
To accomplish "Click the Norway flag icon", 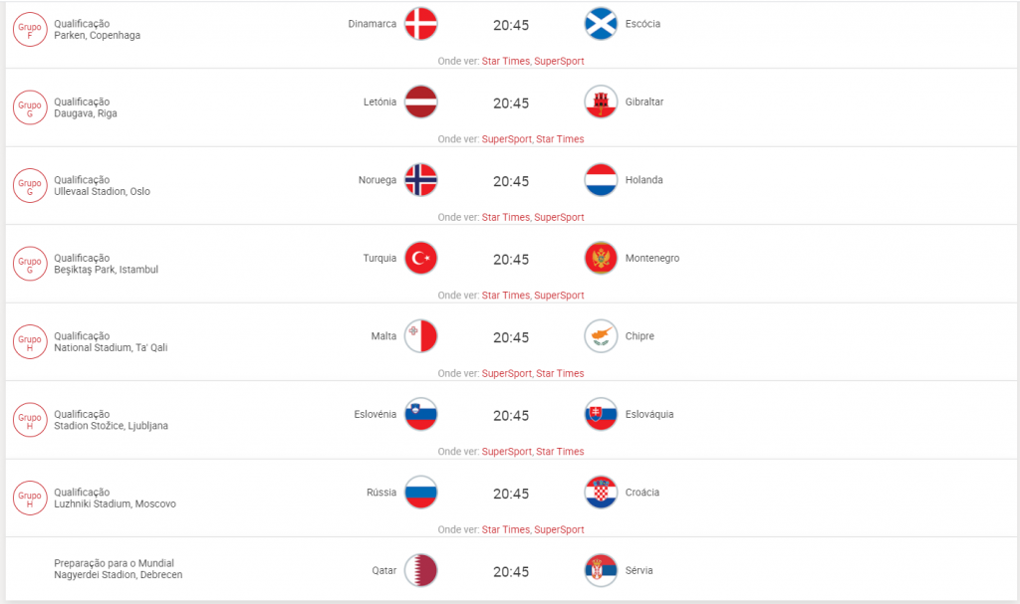I will click(421, 180).
